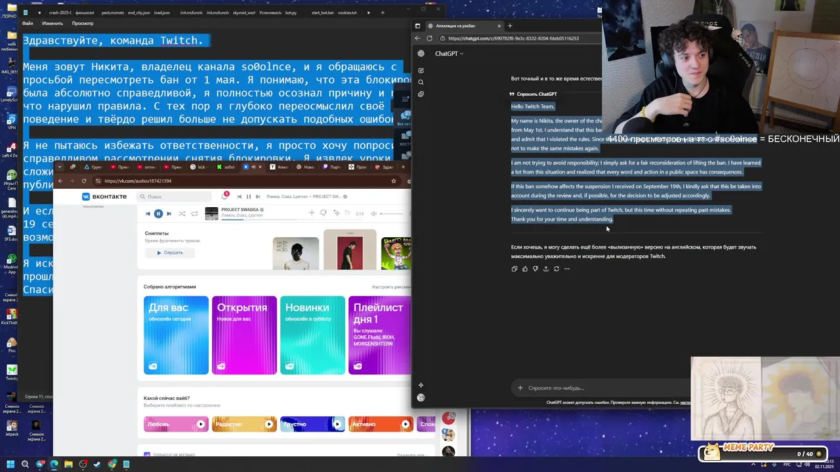This screenshot has width=840, height=472.
Task: Expand the ChatGPT model dropdown
Action: tap(450, 54)
